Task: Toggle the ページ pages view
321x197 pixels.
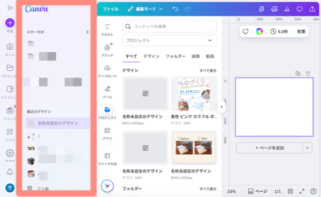Action: coord(257,191)
